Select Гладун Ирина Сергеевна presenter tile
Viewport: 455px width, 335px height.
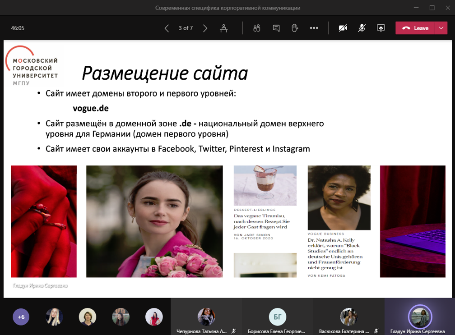[x=420, y=317]
